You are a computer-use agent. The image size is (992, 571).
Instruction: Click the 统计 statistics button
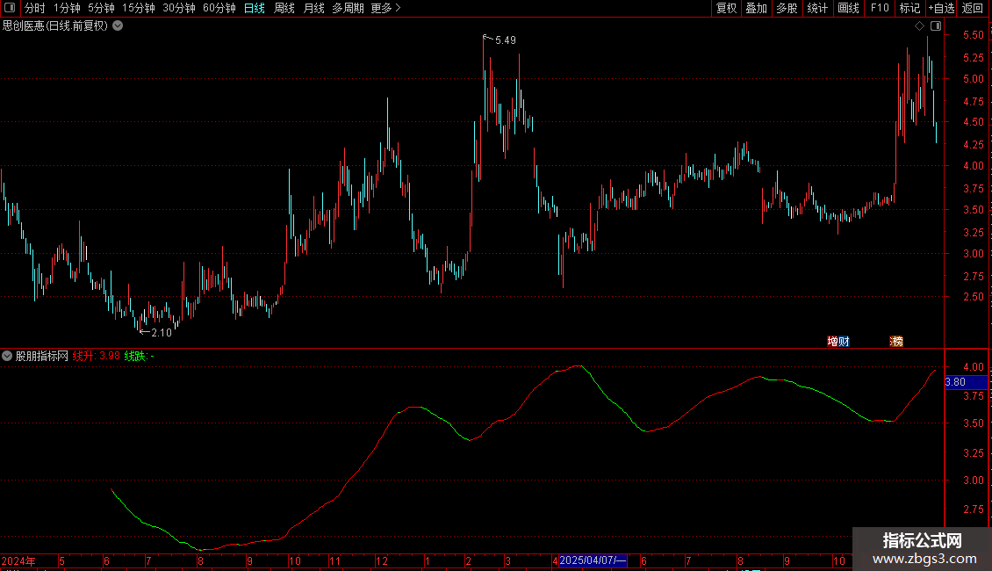click(817, 8)
